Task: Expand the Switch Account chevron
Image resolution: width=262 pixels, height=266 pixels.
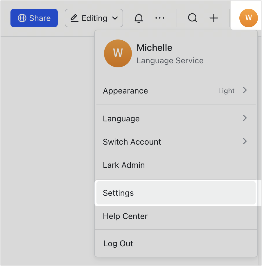Action: (x=245, y=141)
